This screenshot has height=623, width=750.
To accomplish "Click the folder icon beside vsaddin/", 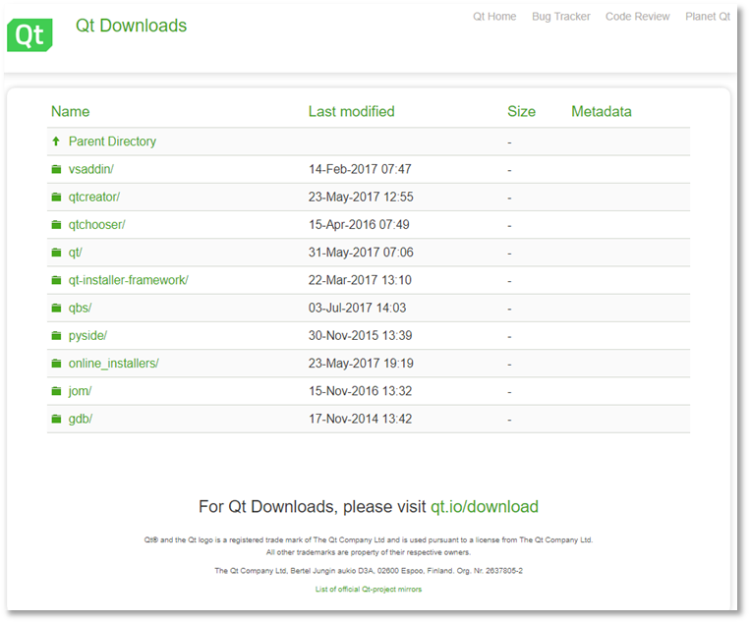I will 56,169.
